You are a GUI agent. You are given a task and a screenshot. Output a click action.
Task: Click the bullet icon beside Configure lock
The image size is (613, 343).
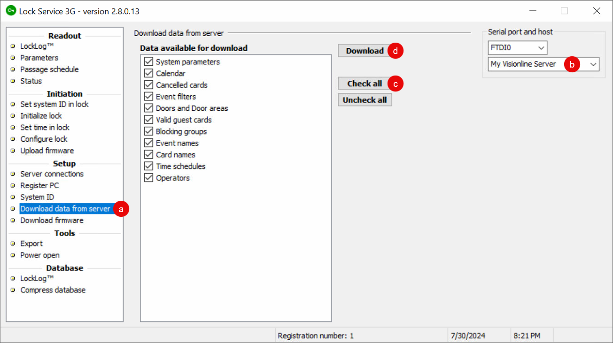tap(13, 139)
